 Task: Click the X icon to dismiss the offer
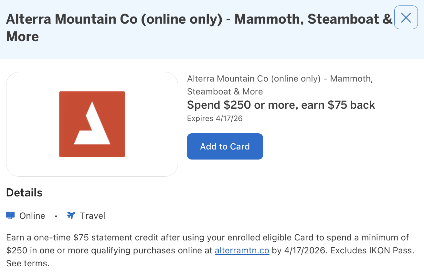(406, 17)
